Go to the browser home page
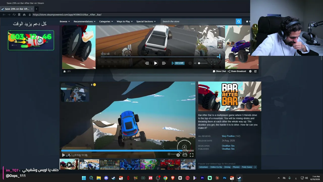Viewport: 323px width, 182px height. pyautogui.click(x=24, y=15)
